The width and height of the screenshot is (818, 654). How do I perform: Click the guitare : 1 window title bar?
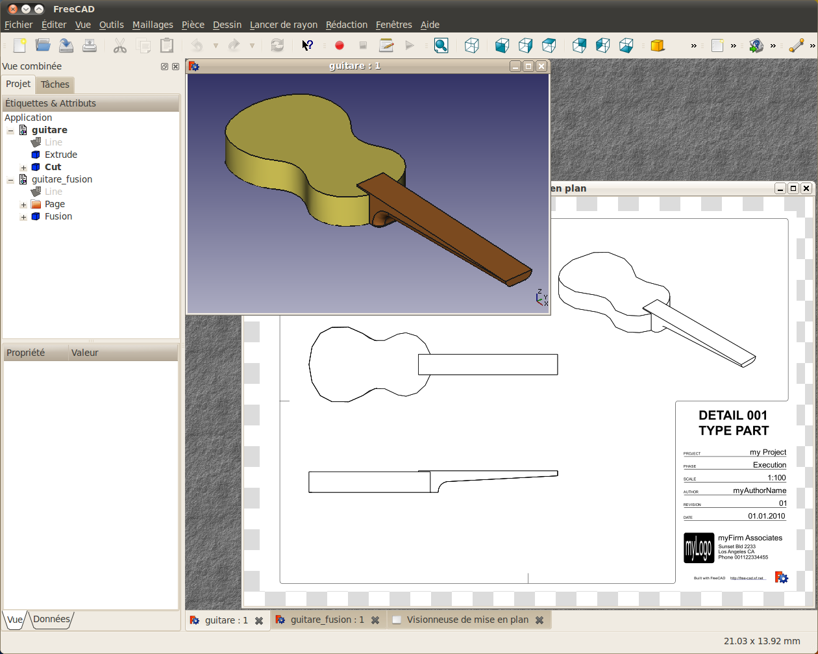pos(354,66)
